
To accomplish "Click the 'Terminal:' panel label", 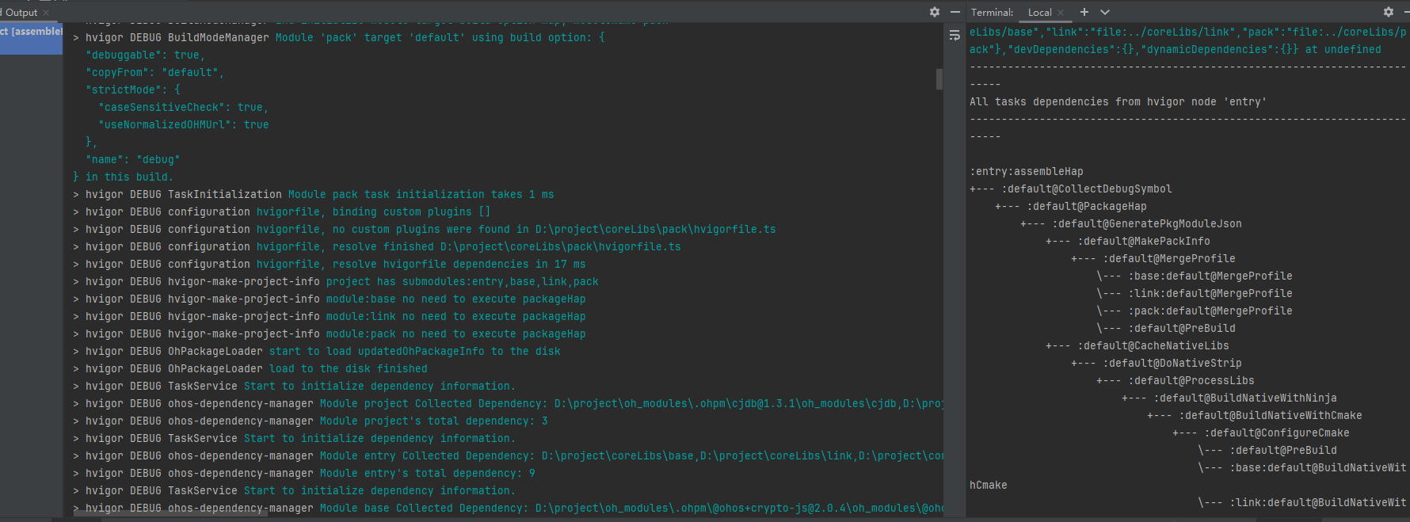I will click(992, 13).
